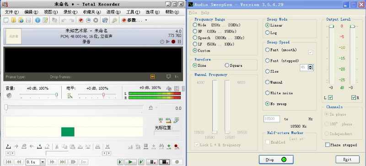This screenshot has width=366, height=166.
Task: Click the small clock icon in the track info panel
Action: (162, 42)
